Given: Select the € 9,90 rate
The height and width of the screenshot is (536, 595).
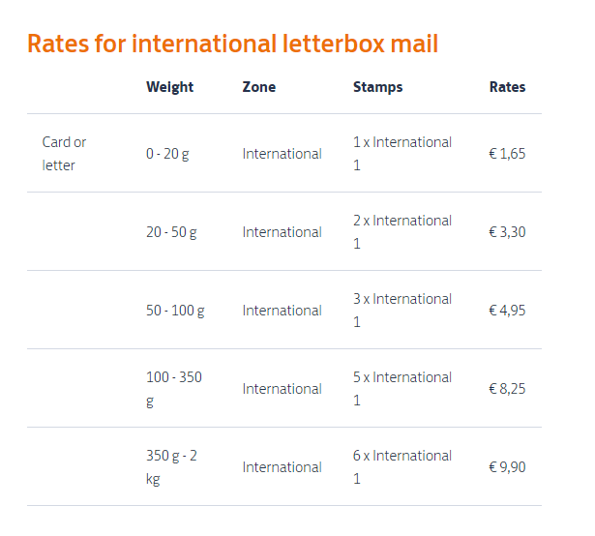Looking at the screenshot, I should [x=507, y=467].
